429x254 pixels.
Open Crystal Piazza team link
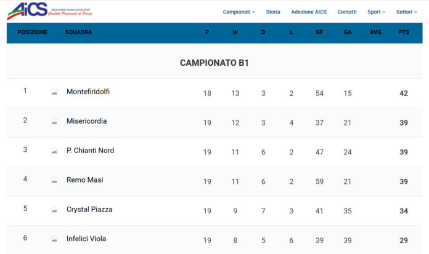point(89,210)
